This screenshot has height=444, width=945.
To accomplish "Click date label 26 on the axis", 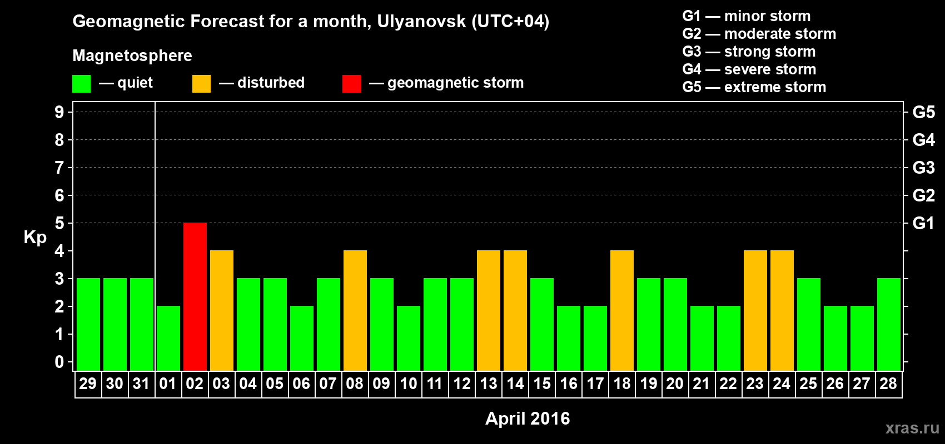I will coord(835,384).
